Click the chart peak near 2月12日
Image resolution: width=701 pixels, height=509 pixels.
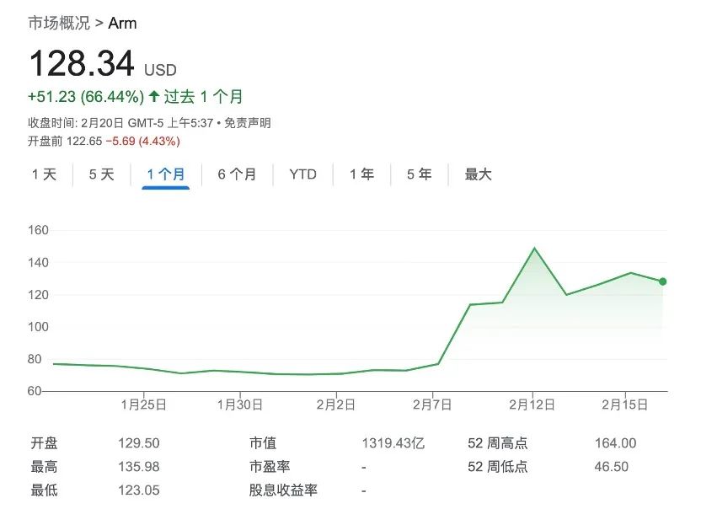point(534,249)
